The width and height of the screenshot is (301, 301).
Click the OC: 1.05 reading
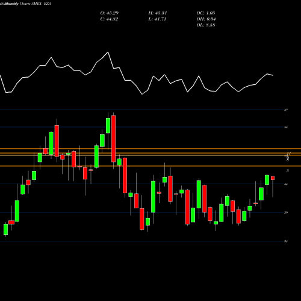click(x=206, y=13)
